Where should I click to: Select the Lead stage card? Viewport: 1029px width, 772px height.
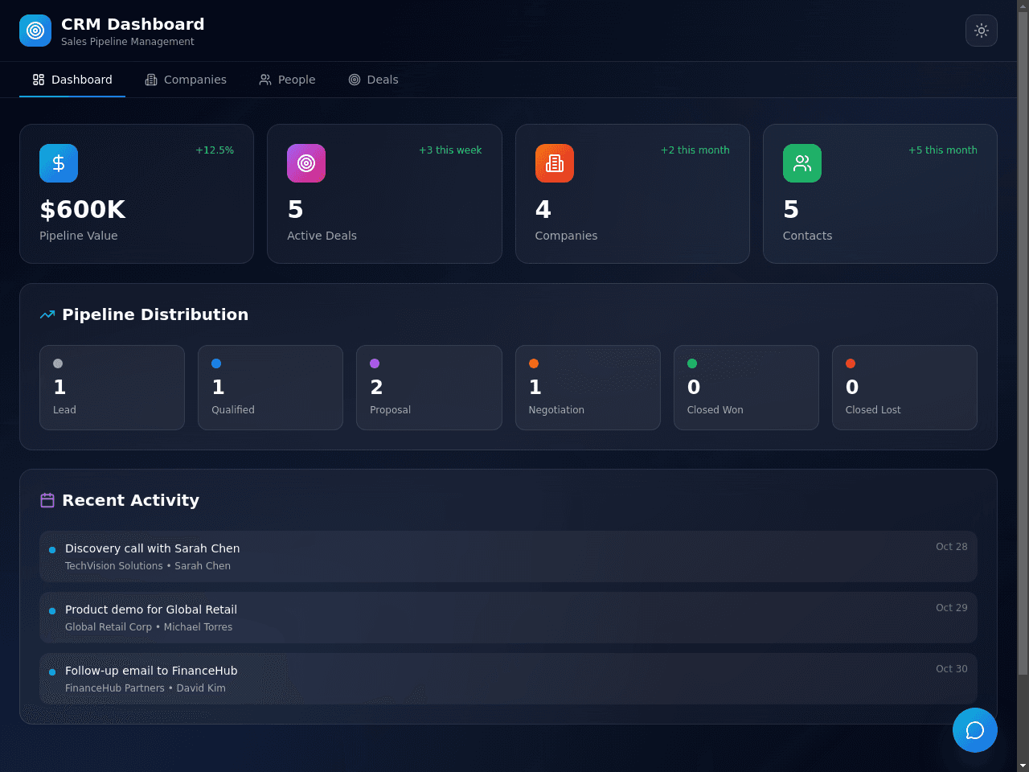point(112,388)
